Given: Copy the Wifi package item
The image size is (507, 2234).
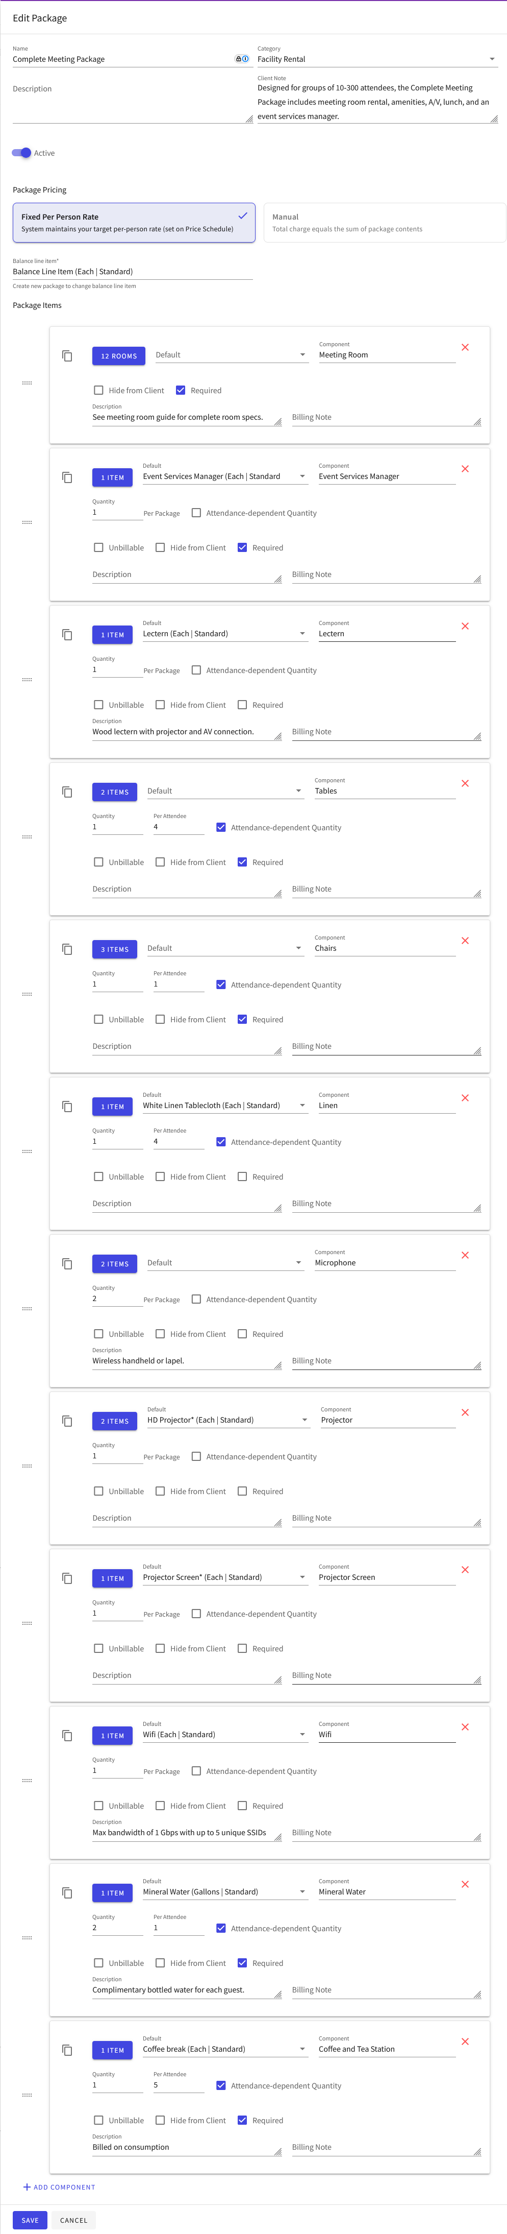Looking at the screenshot, I should [67, 1735].
